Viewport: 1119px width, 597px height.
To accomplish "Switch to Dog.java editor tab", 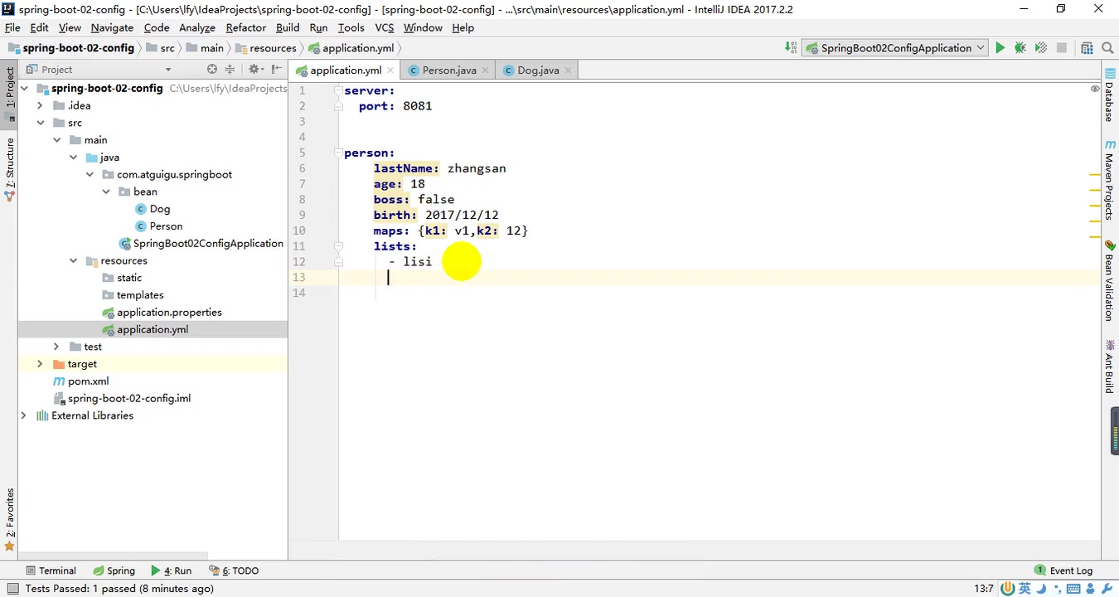I will [538, 70].
